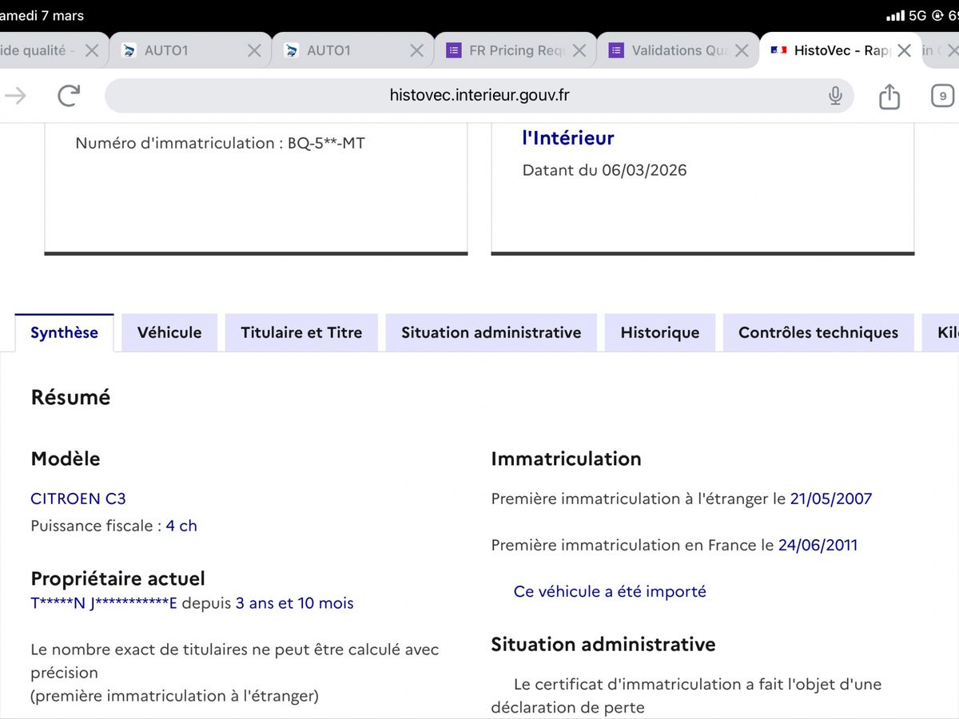This screenshot has height=719, width=959.
Task: Open the Titulaire et Titre tab
Action: pos(301,332)
